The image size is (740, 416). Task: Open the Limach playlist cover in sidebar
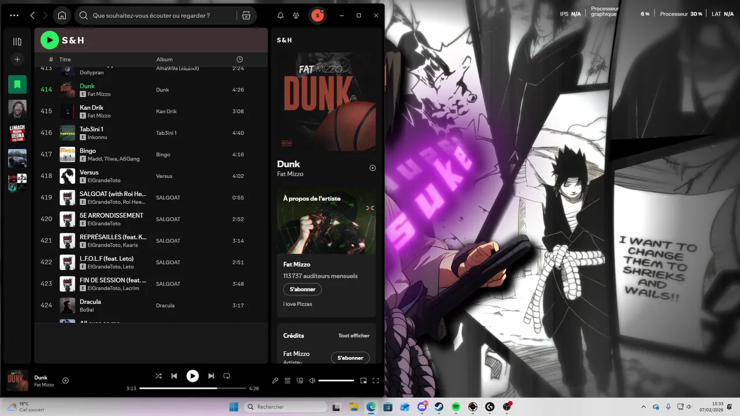pyautogui.click(x=17, y=134)
